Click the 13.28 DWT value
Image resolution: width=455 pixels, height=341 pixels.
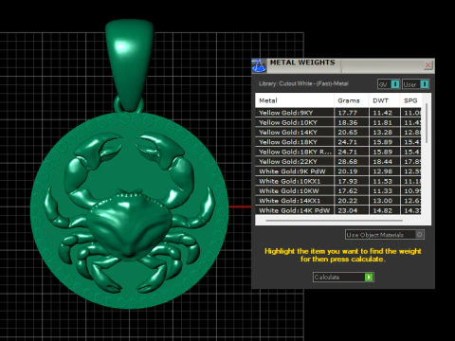[382, 133]
